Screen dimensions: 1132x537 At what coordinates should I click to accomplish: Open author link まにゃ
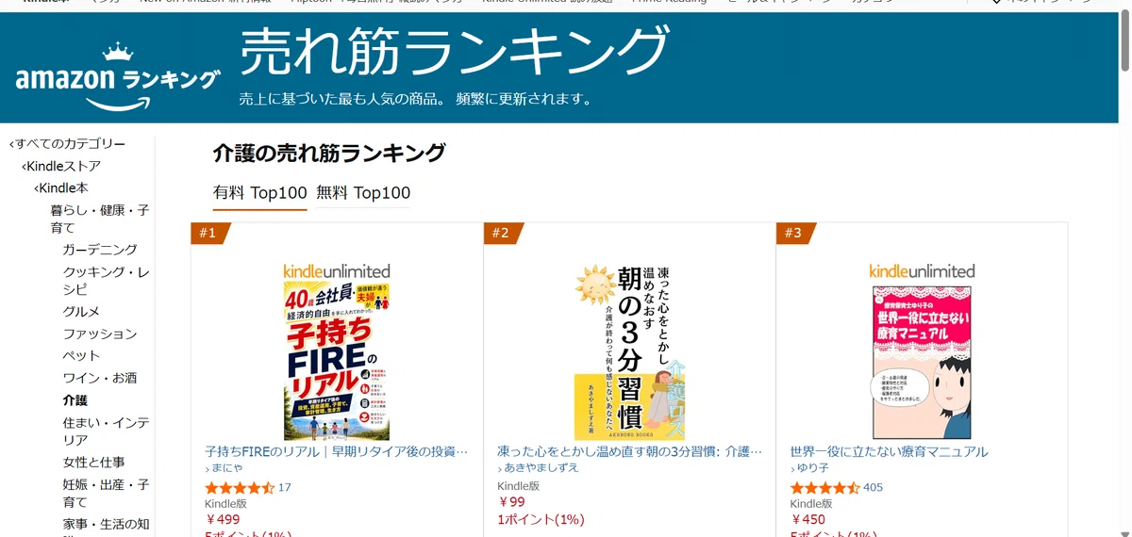(227, 468)
